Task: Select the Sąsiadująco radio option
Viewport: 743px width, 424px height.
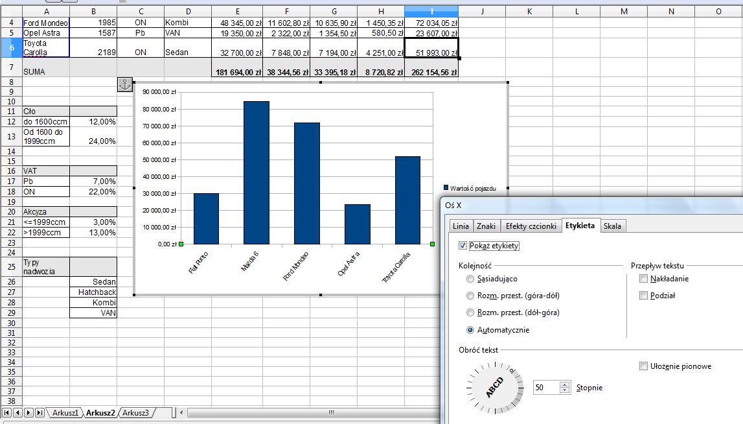Action: (x=470, y=279)
